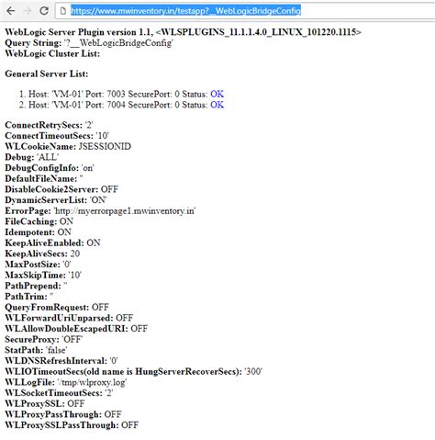Screen dimensions: 435x440
Task: Click the browser forward arrow
Action: 28,11
